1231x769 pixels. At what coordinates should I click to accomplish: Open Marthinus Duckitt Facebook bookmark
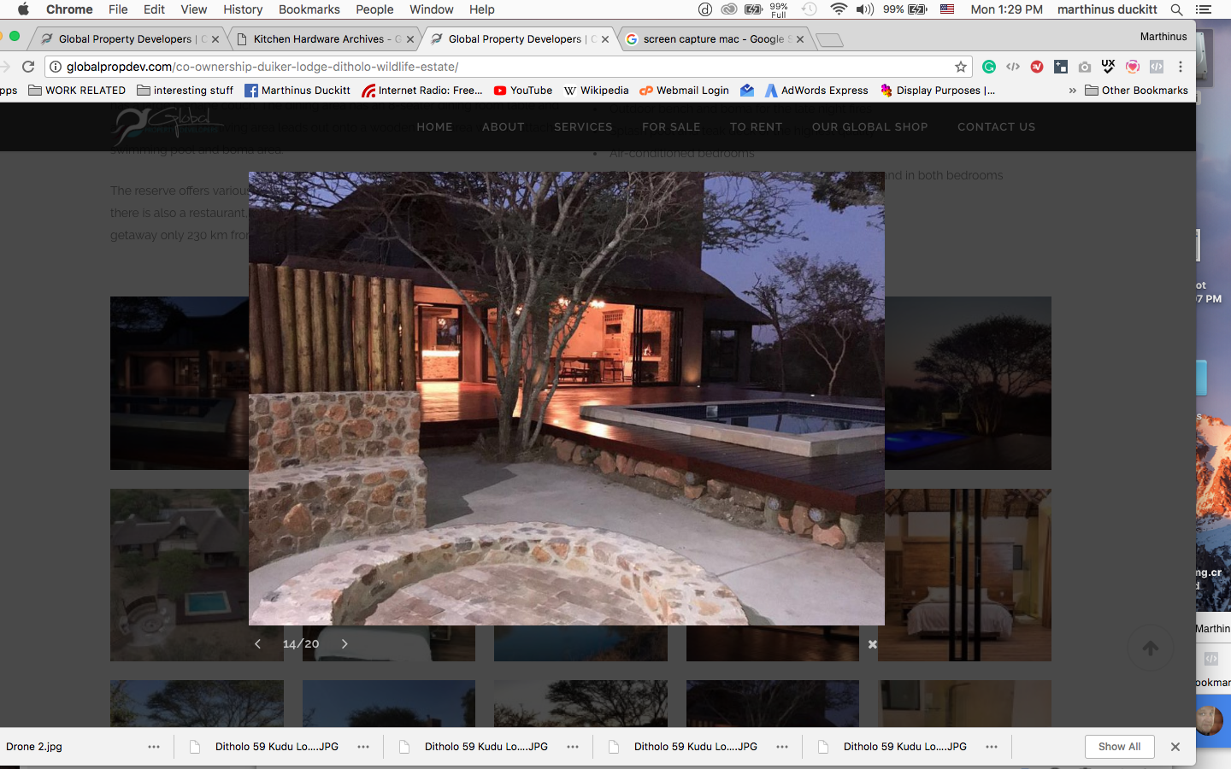point(297,91)
